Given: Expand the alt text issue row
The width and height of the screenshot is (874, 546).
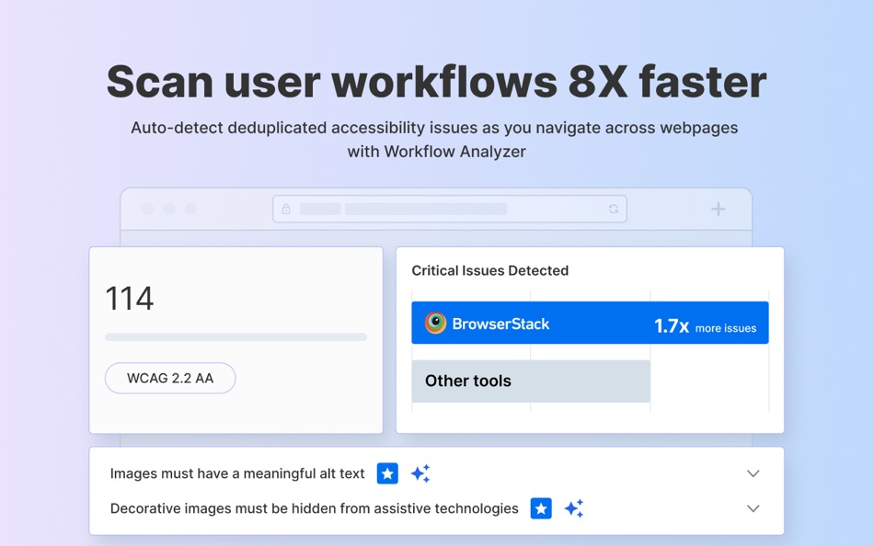Looking at the screenshot, I should click(753, 473).
